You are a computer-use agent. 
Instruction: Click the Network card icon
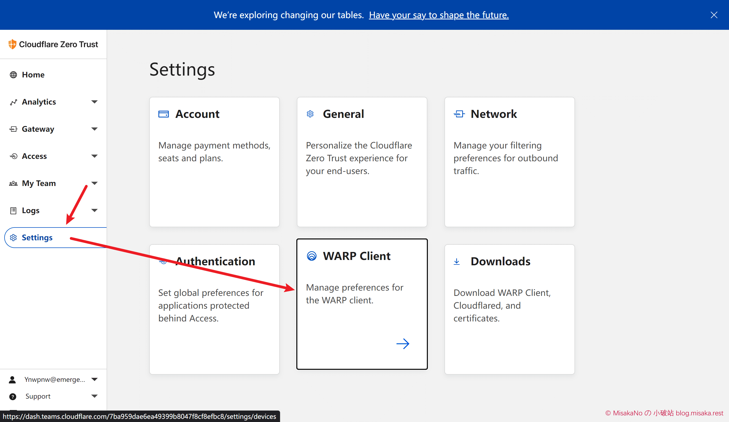pyautogui.click(x=459, y=114)
